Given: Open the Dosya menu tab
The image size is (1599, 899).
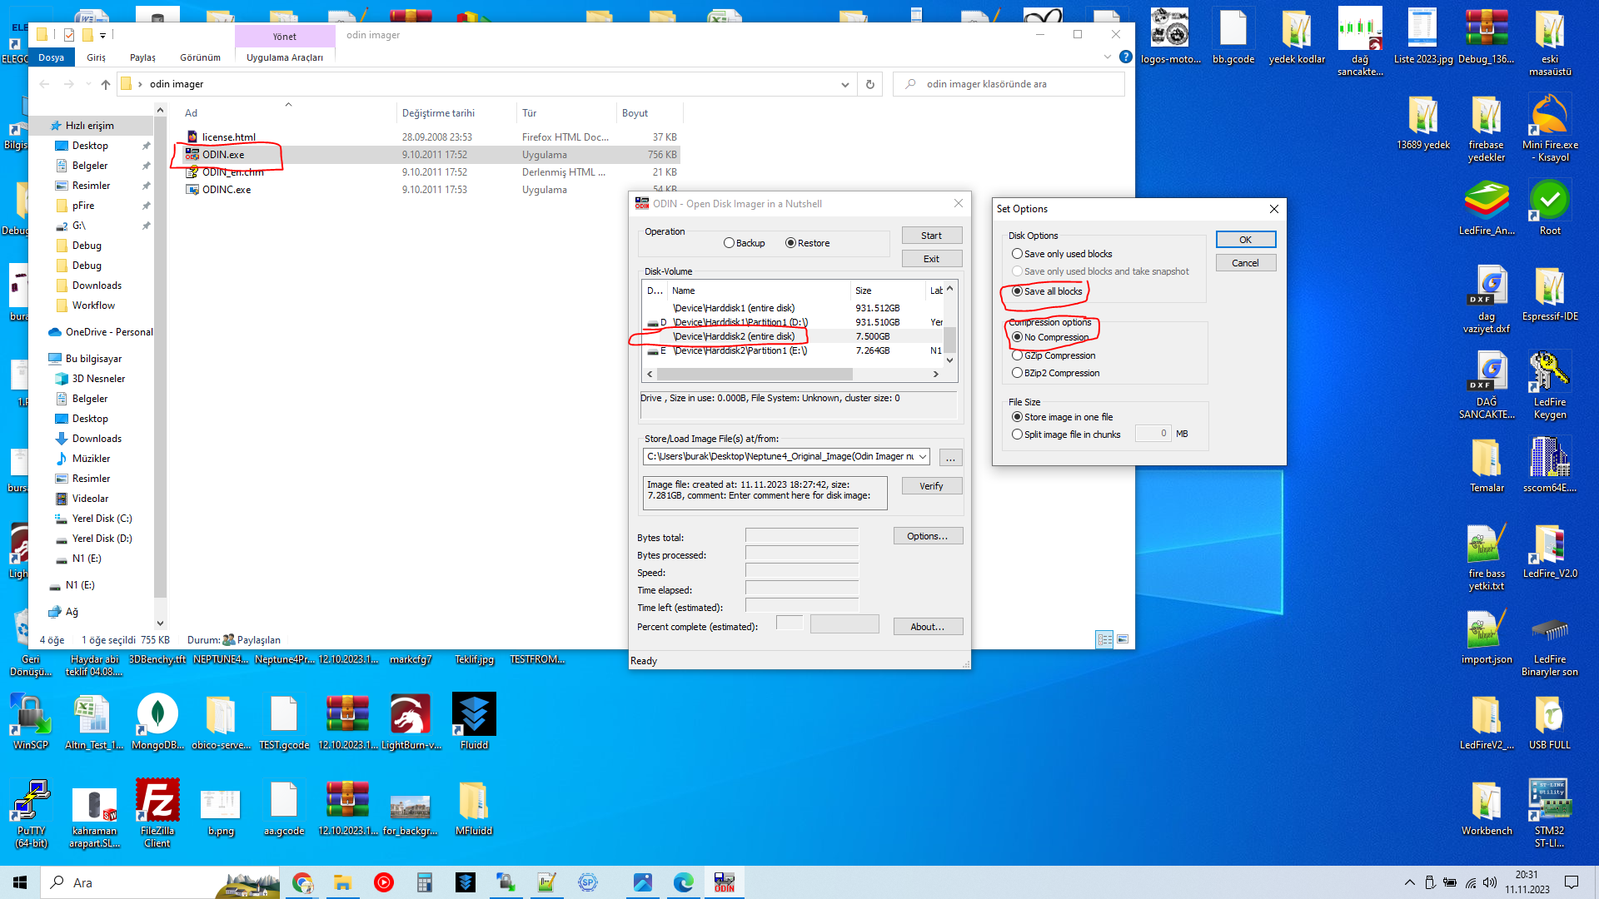Looking at the screenshot, I should coord(51,57).
